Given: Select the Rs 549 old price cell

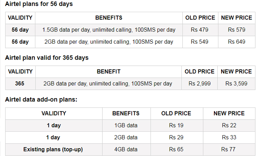Looking at the screenshot, I should tap(200, 42).
